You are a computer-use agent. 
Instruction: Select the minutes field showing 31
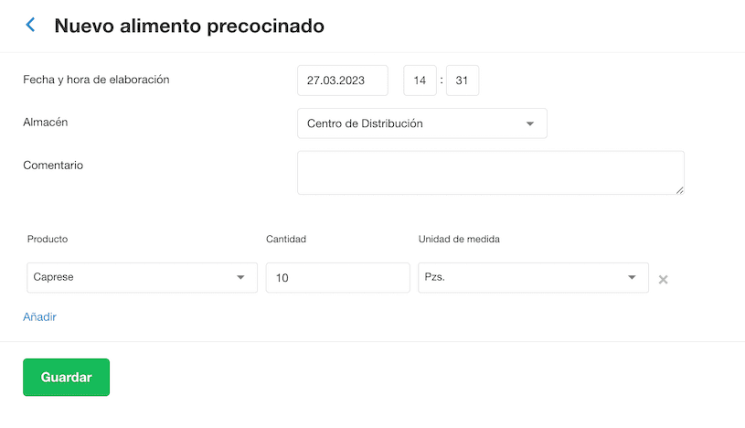coord(462,80)
